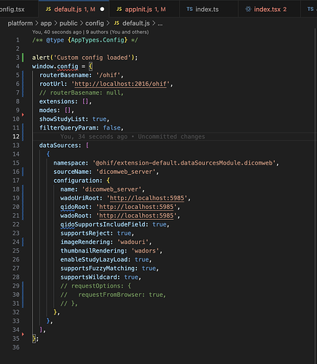Image resolution: width=317 pixels, height=364 pixels.
Task: Open the breadcrumb ellipsis symbol list
Action: [x=160, y=23]
